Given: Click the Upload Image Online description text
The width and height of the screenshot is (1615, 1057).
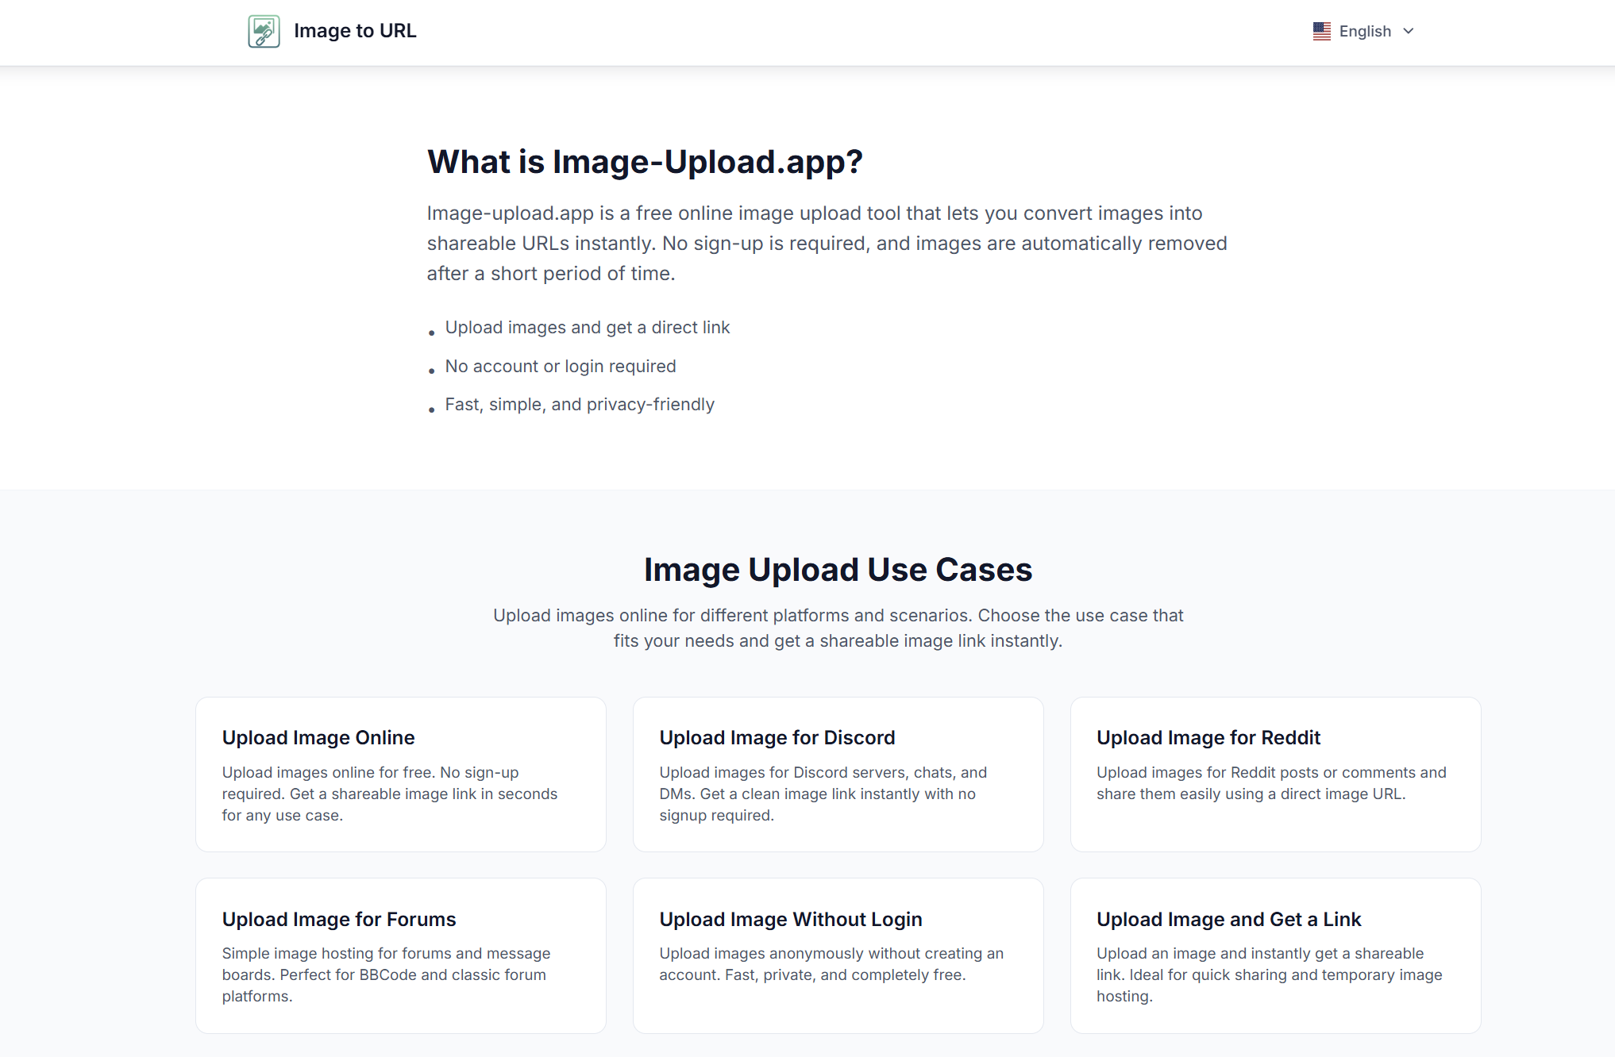Looking at the screenshot, I should click(389, 794).
